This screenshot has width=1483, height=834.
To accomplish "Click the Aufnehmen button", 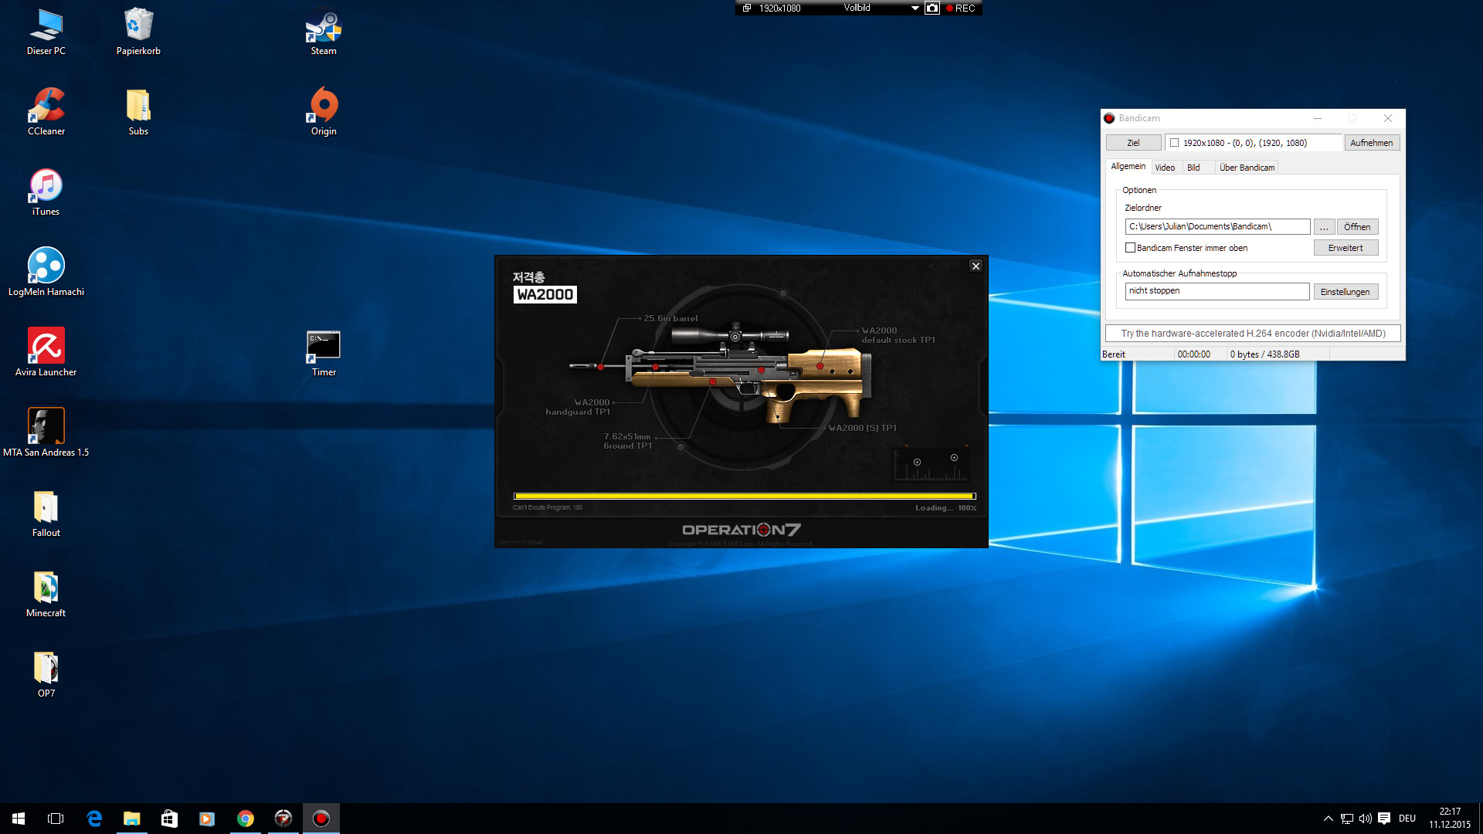I will coord(1372,143).
